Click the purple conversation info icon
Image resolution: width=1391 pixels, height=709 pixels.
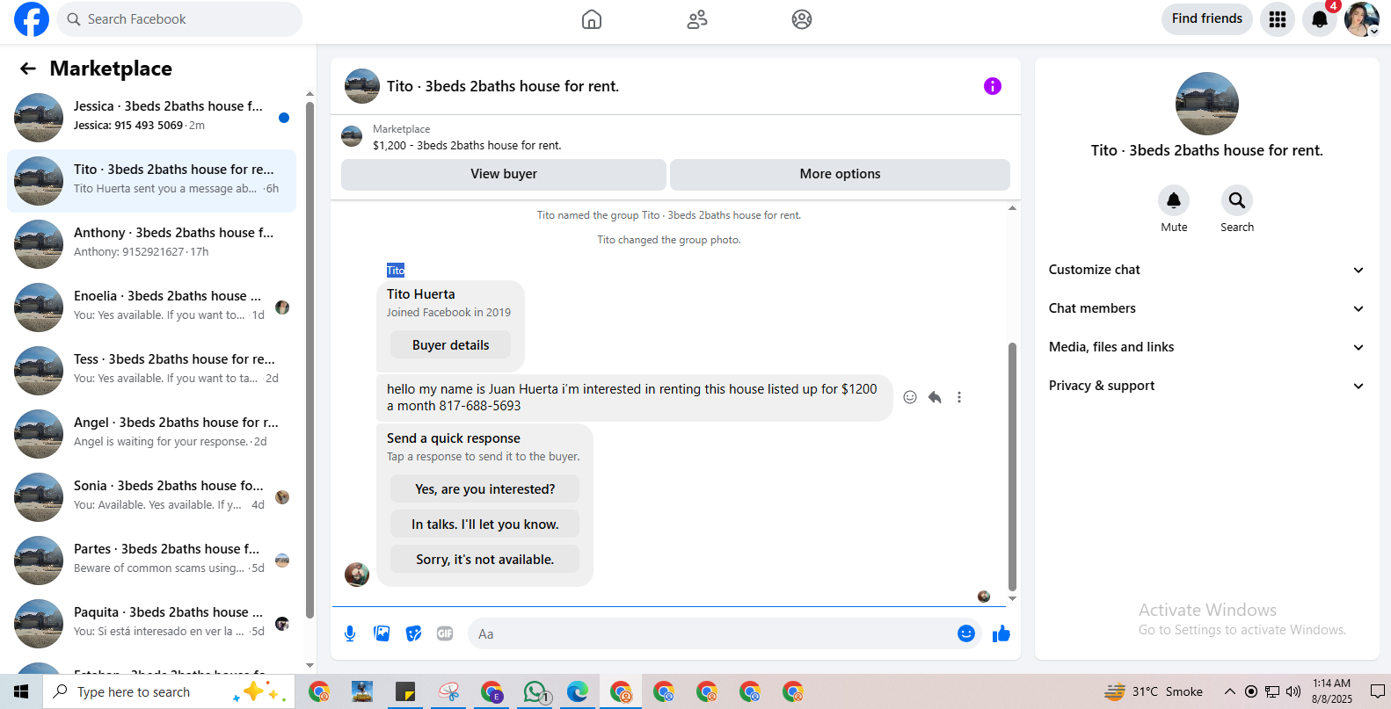click(993, 86)
